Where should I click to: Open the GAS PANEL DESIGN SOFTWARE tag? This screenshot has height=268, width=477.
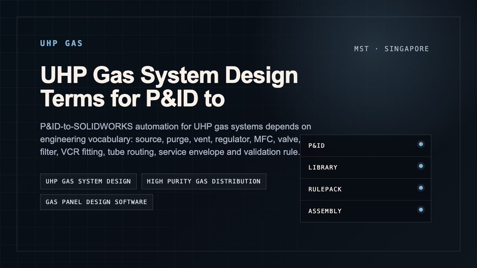coord(97,202)
